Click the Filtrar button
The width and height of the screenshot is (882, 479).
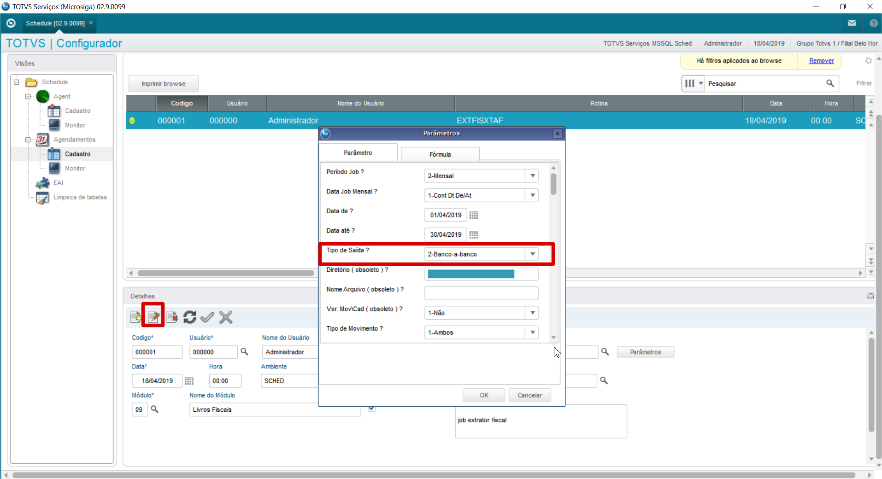[x=864, y=83]
